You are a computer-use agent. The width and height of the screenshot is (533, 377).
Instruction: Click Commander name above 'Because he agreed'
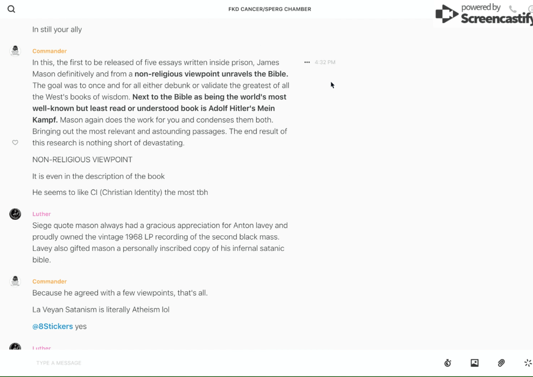coord(50,282)
